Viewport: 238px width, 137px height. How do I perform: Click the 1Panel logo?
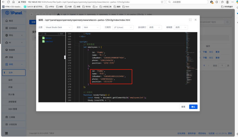click(14, 13)
